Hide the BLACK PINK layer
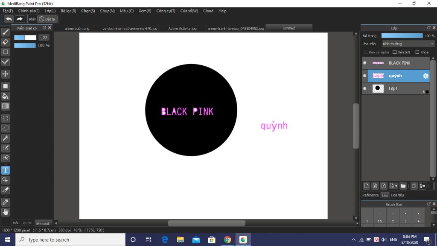The image size is (437, 246). click(364, 63)
